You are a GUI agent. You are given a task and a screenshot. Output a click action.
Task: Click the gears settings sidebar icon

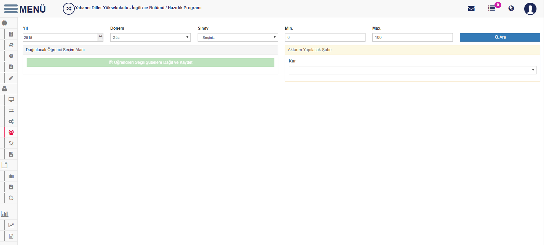point(11,121)
